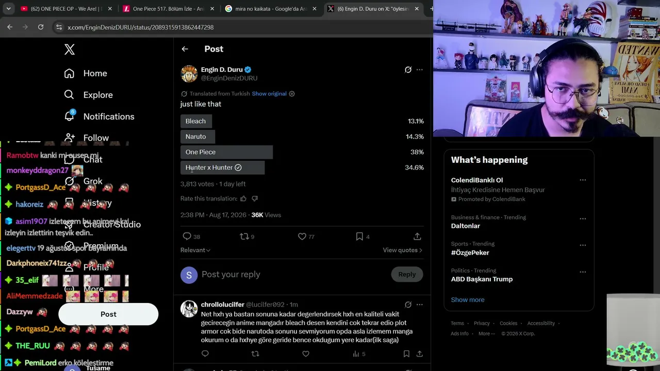
Task: Open Grok actions on chrollolucilfer's reply
Action: pyautogui.click(x=408, y=305)
